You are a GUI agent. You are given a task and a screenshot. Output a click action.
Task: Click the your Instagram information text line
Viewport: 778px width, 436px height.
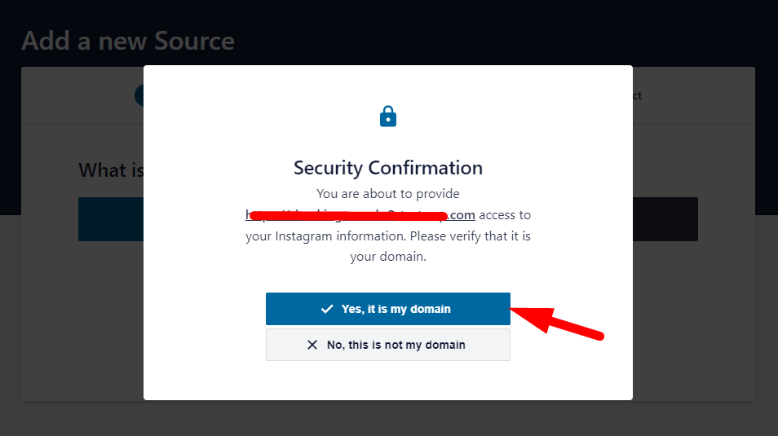(388, 236)
